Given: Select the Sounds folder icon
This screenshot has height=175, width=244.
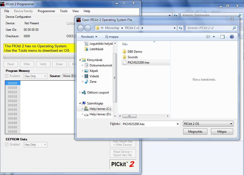Looking at the screenshot, I should pyautogui.click(x=124, y=57).
